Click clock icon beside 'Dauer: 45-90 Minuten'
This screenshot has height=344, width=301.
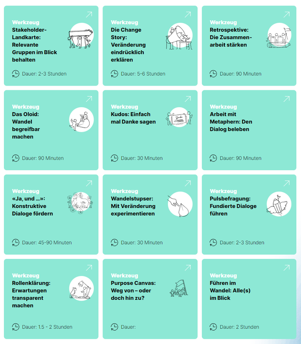click(16, 243)
